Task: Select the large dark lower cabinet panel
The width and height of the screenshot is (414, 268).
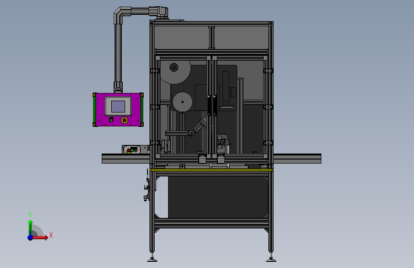Action: pos(218,197)
